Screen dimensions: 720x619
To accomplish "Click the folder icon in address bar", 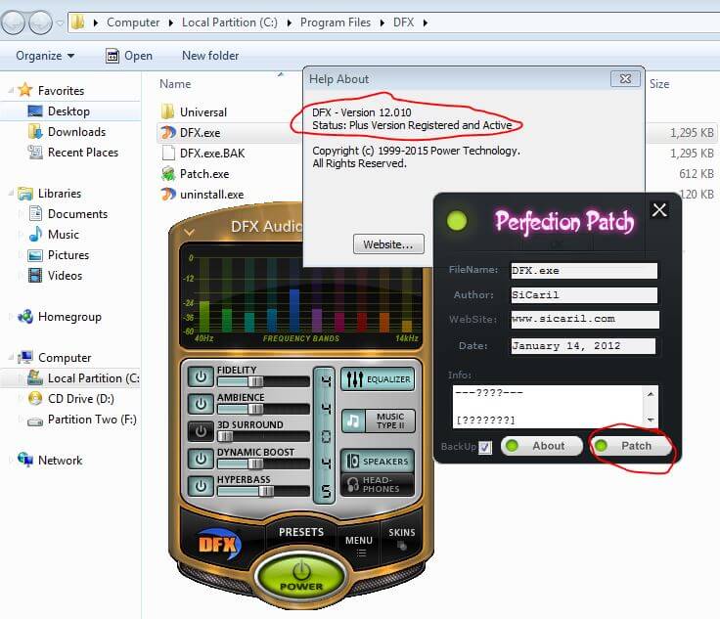I will (78, 22).
